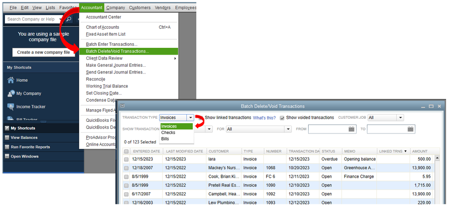Image resolution: width=452 pixels, height=208 pixels.
Task: Open Income Tracker icon in sidebar
Action: coord(11,106)
